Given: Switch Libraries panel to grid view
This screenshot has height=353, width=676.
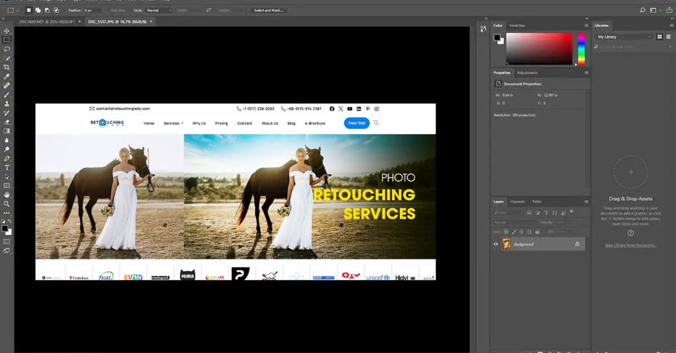Looking at the screenshot, I should [660, 37].
